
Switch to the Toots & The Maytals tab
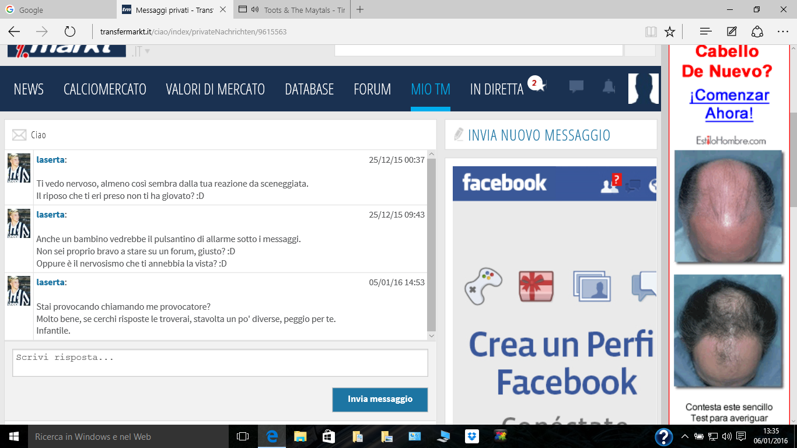292,9
